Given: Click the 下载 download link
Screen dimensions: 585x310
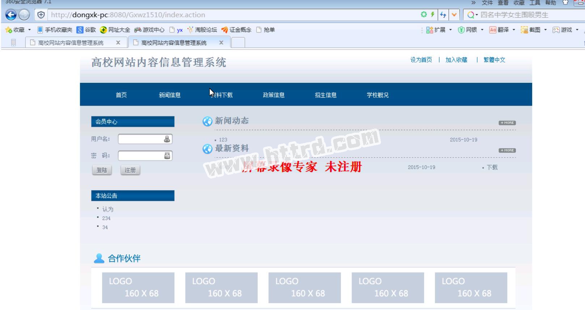Looking at the screenshot, I should (492, 167).
